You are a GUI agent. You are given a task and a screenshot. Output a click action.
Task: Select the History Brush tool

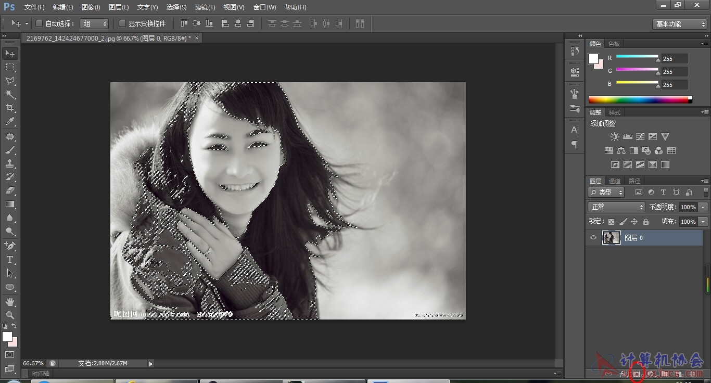tap(10, 177)
